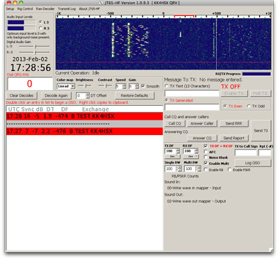The width and height of the screenshot is (278, 259).
Task: Open the Setup menu
Action: coord(10,9)
